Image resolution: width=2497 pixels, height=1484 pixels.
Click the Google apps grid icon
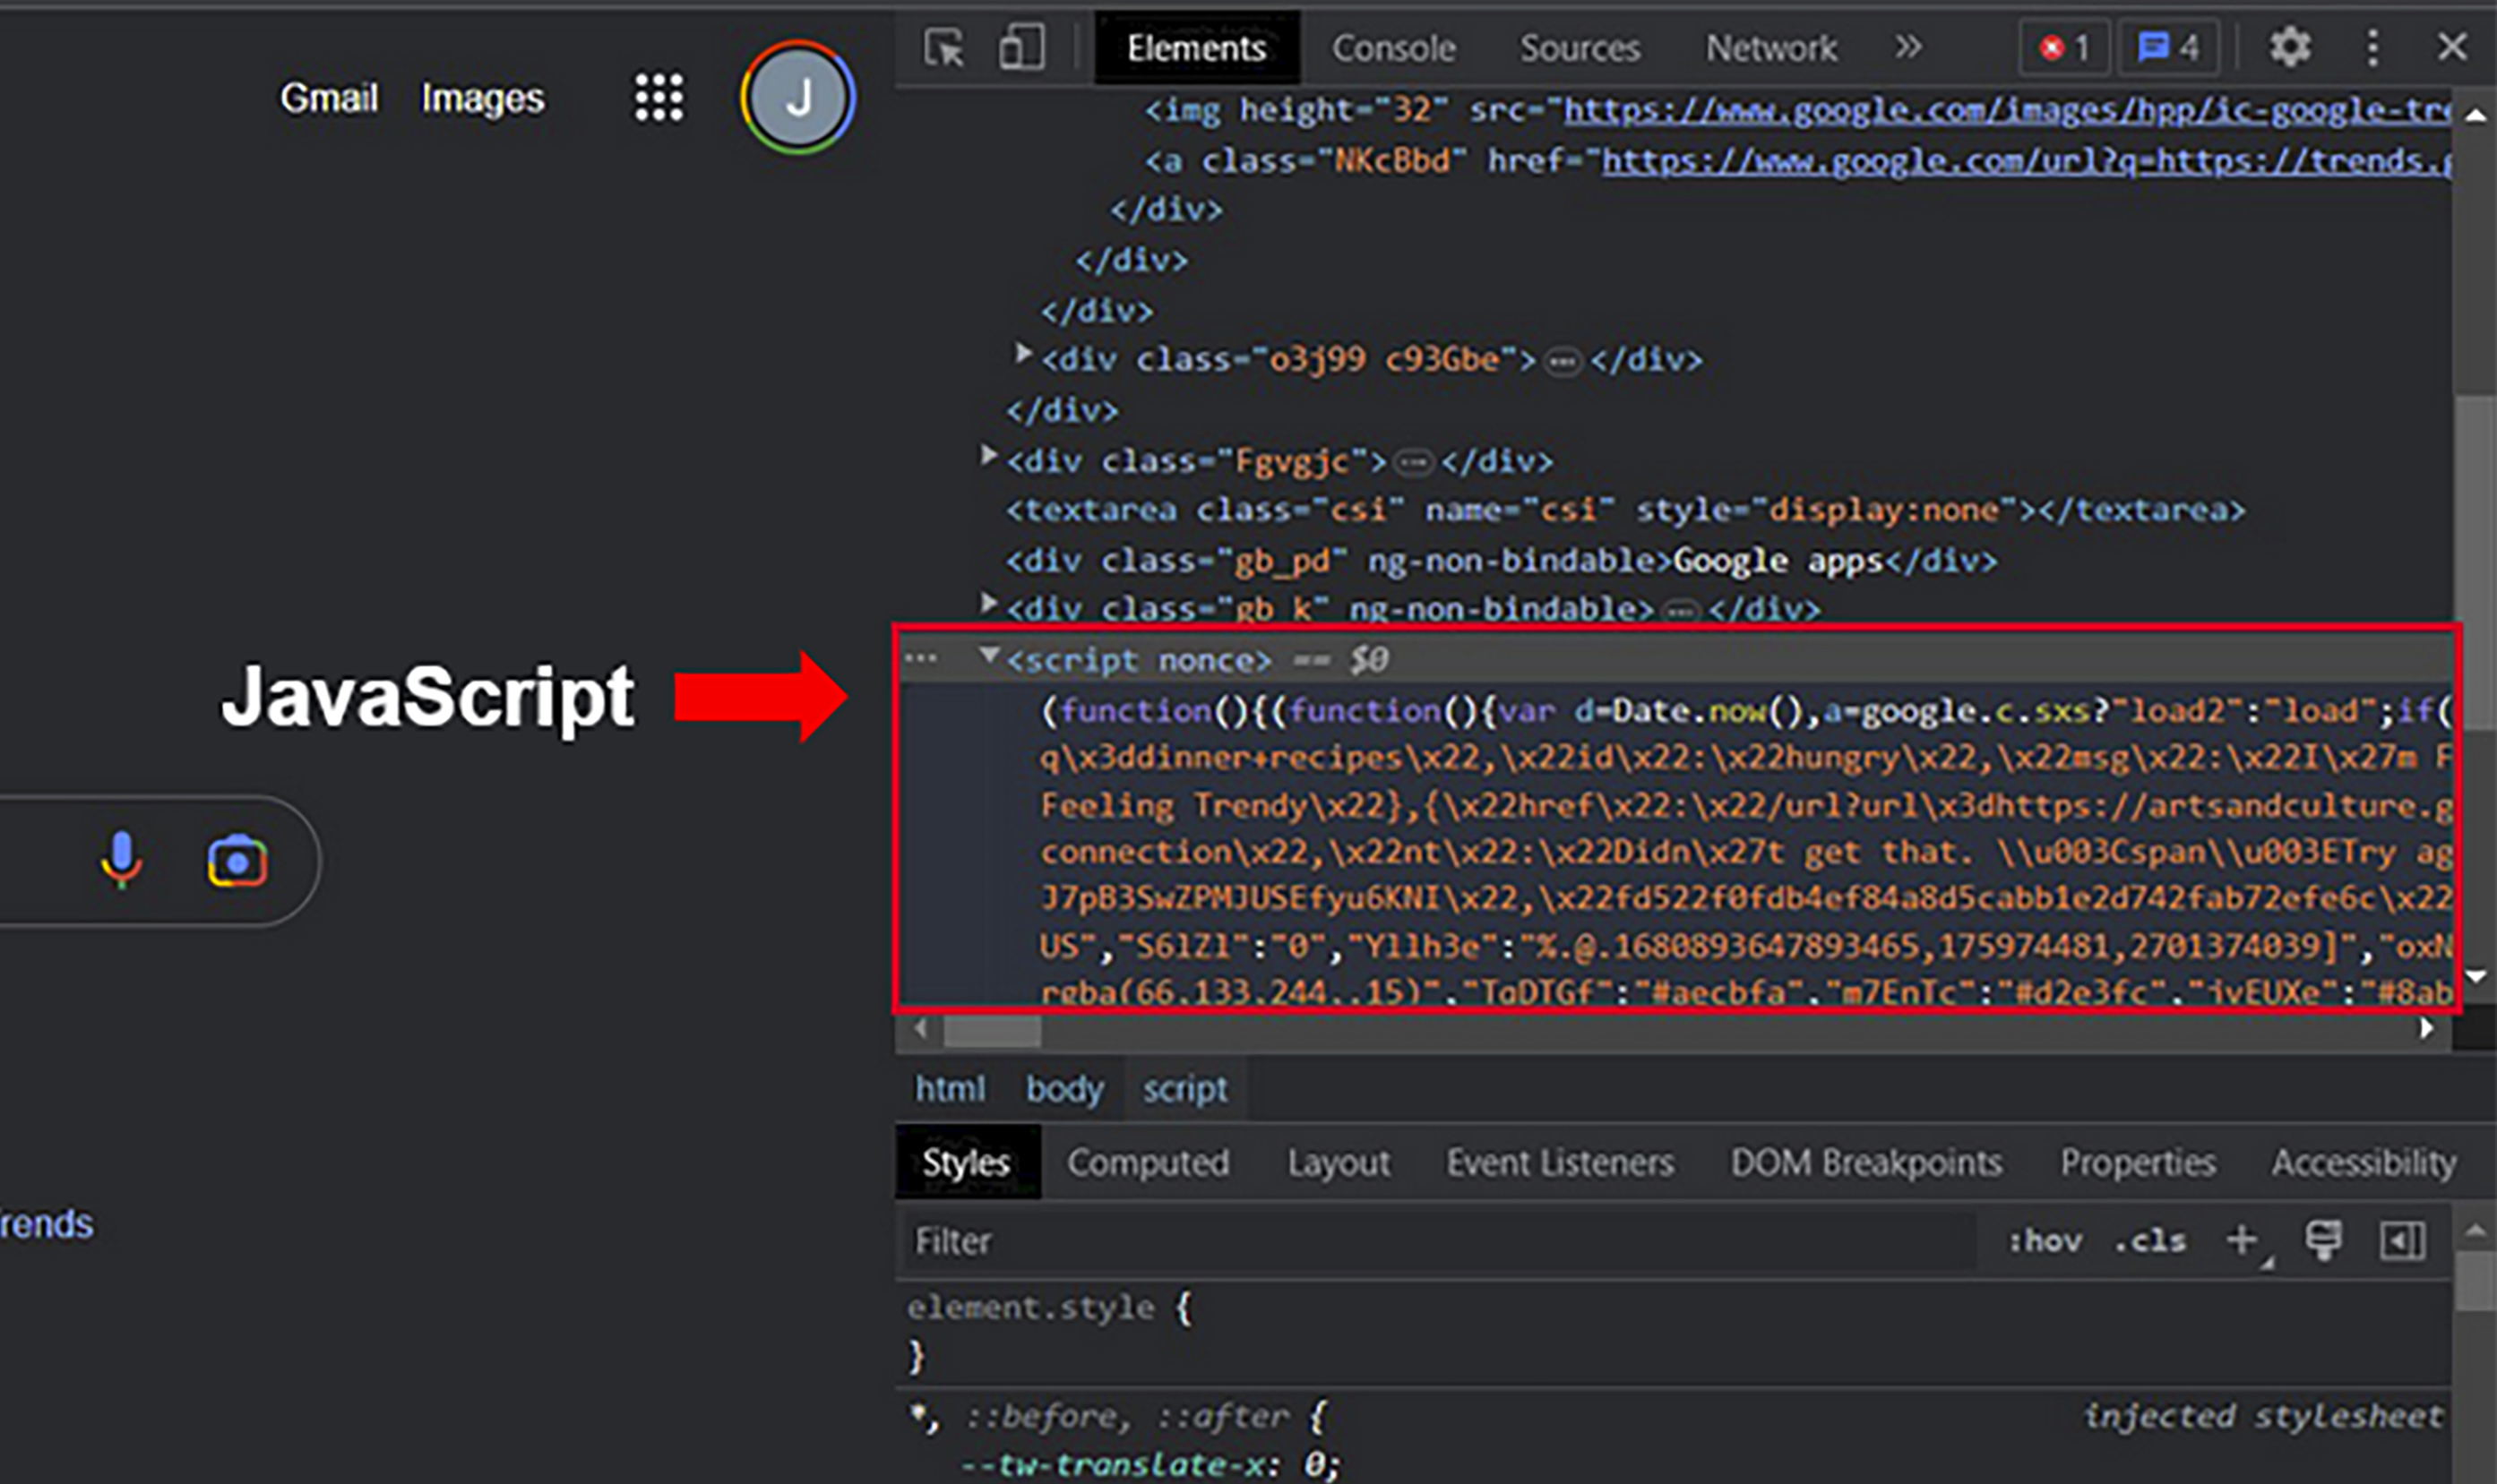tap(658, 97)
